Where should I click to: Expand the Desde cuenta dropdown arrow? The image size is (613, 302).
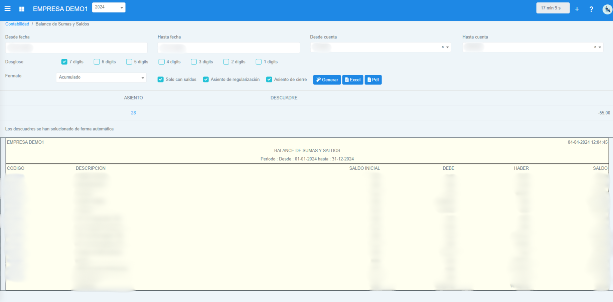click(x=448, y=47)
